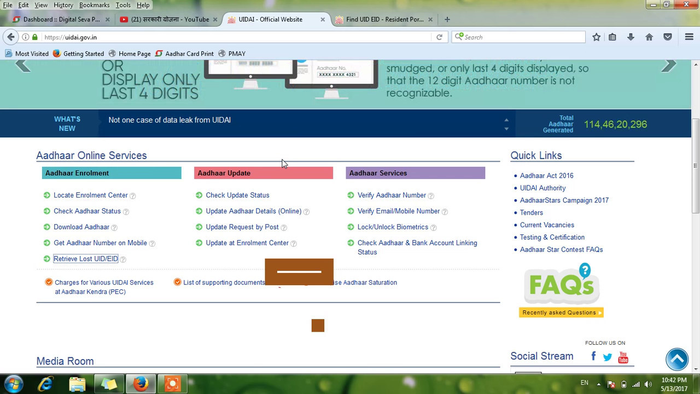Screen dimensions: 700x394
Task: Close the UIDAI - Official Website tab
Action: coord(323,19)
